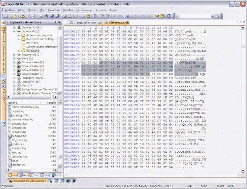Select the vbaddin.ini file

tap(19, 165)
